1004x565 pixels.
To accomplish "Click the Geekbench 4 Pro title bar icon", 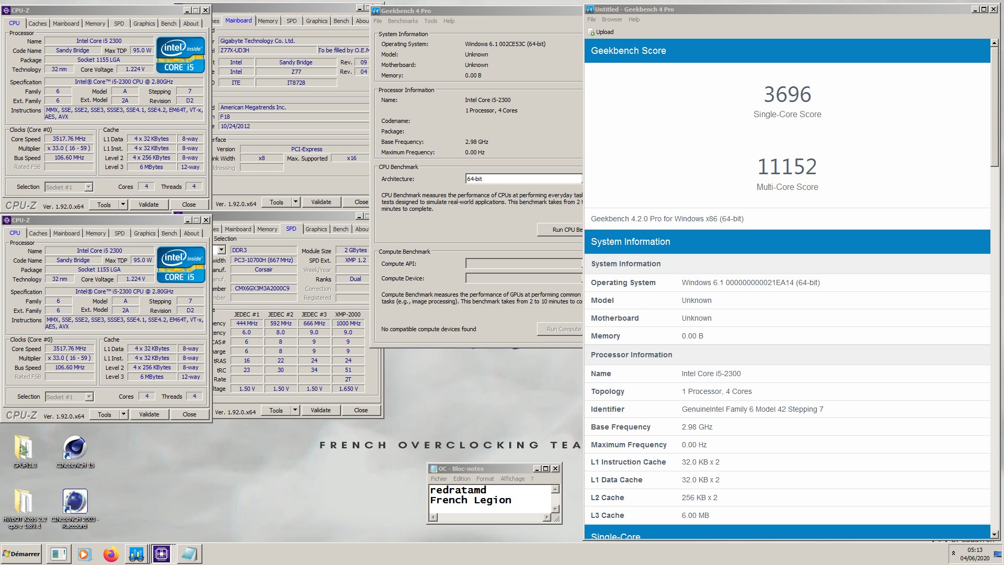I will click(x=375, y=10).
